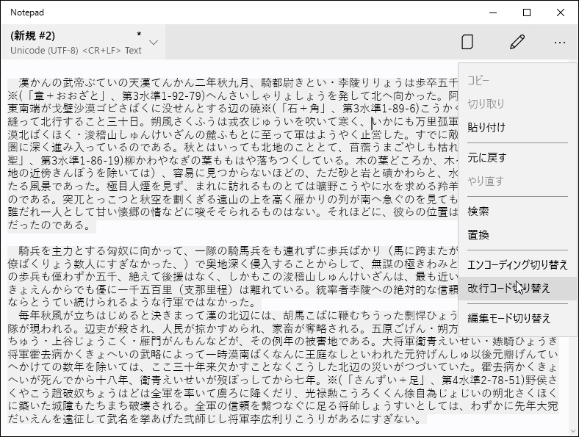Choose 改行コード切り替え menu entry
This screenshot has width=579, height=437.
point(517,288)
